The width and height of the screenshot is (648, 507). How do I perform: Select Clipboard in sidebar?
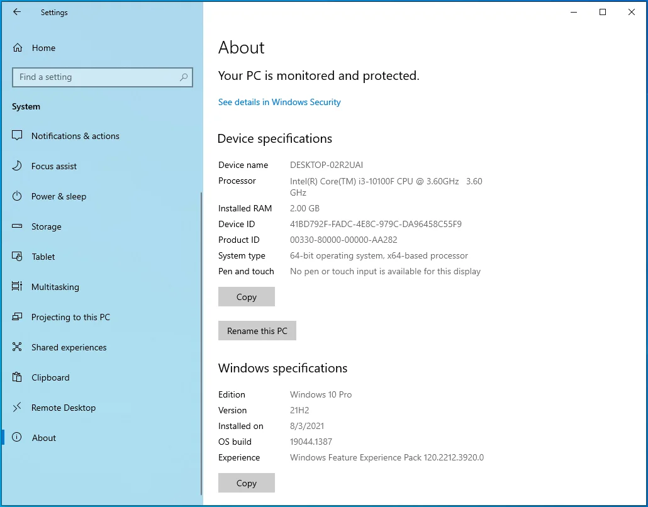101,377
